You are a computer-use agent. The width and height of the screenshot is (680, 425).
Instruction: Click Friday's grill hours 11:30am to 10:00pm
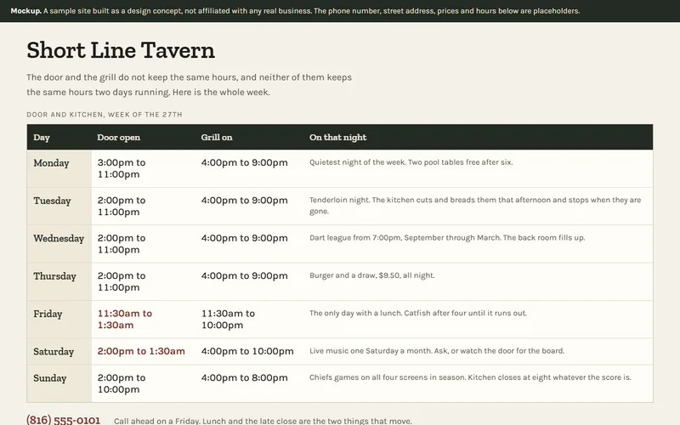tap(228, 320)
